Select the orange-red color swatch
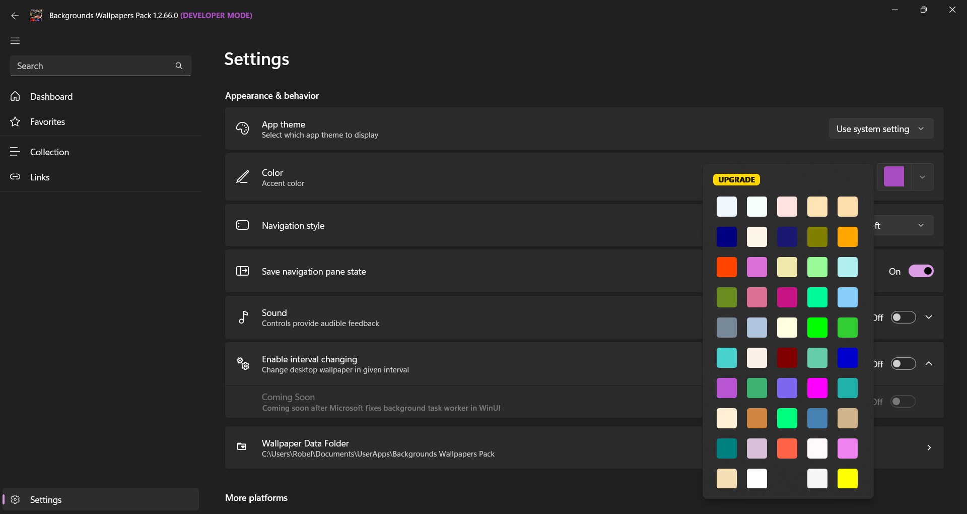Image resolution: width=967 pixels, height=514 pixels. click(727, 267)
